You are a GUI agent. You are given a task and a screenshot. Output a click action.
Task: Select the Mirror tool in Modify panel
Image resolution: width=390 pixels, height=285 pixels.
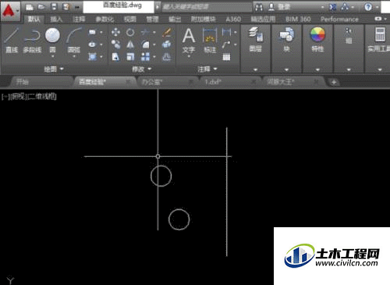130,45
